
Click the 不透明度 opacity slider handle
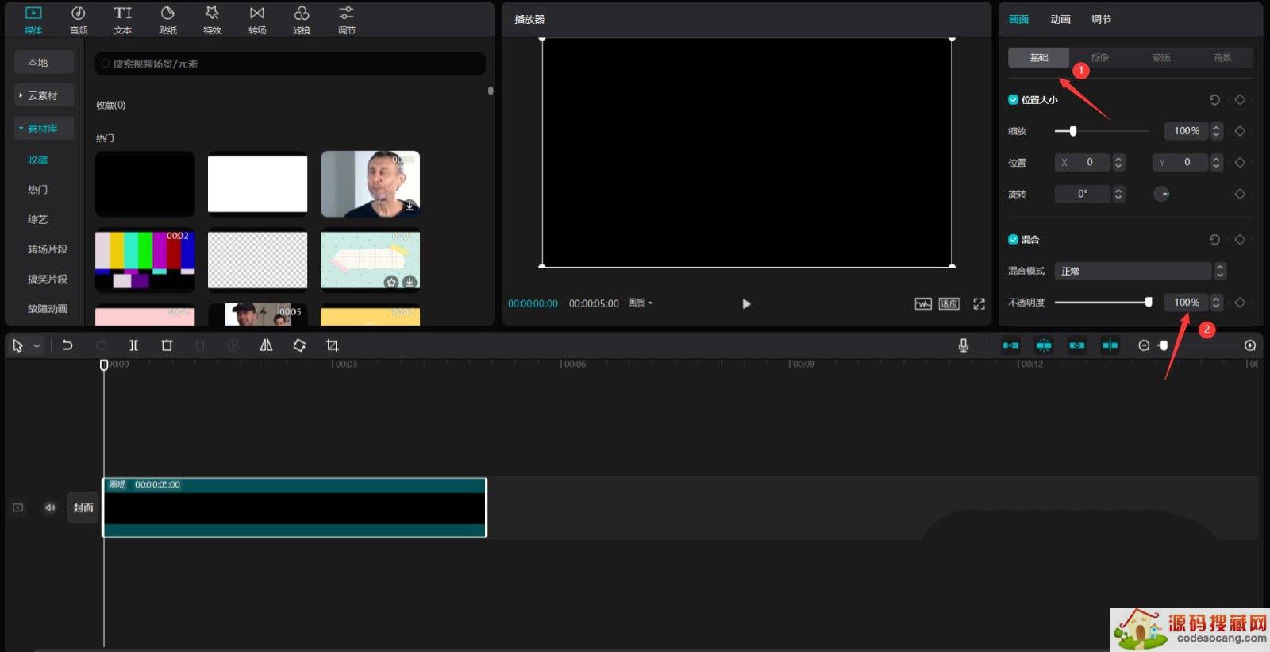click(x=1148, y=303)
